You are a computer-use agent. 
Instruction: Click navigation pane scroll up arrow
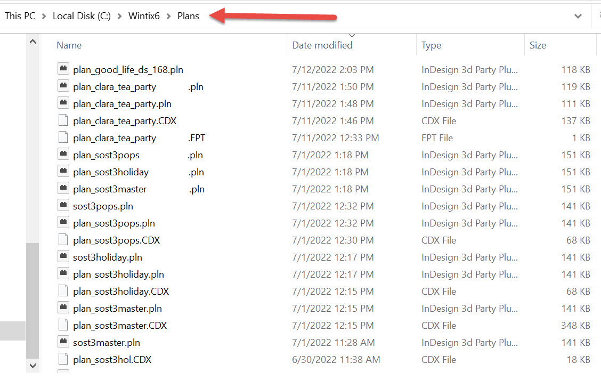coord(33,42)
